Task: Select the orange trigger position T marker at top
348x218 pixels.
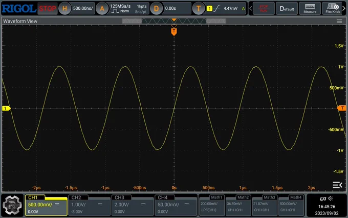Action: point(174,32)
